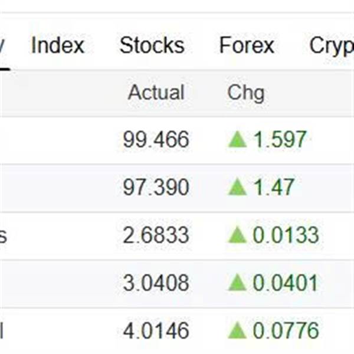Click the 0.0776 change value
The image size is (354, 354).
[x=286, y=330]
